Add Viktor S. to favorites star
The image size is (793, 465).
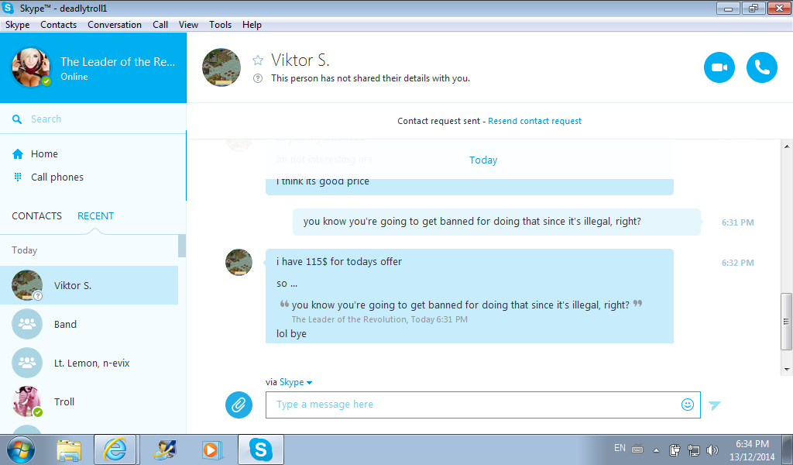click(258, 60)
